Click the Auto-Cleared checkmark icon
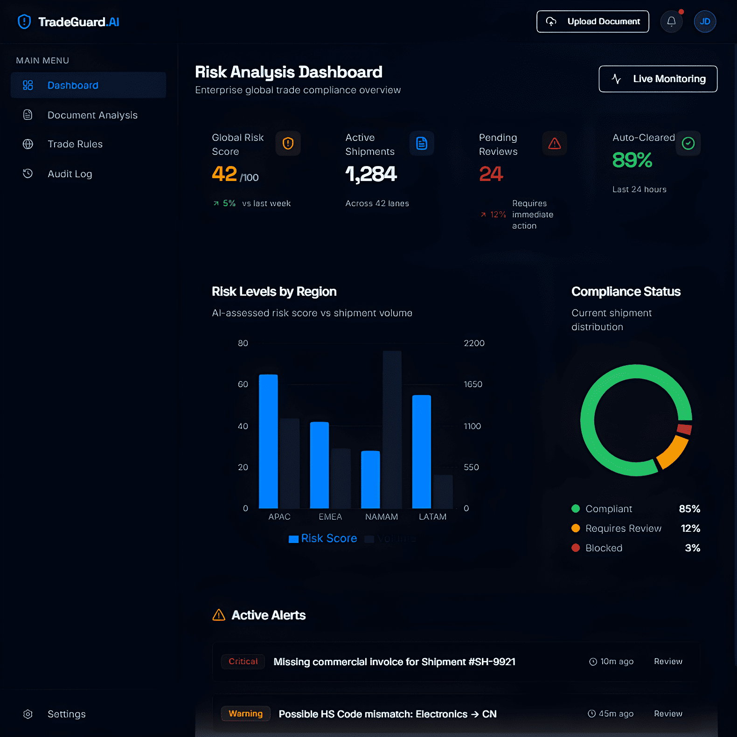The width and height of the screenshot is (737, 737). tap(688, 143)
